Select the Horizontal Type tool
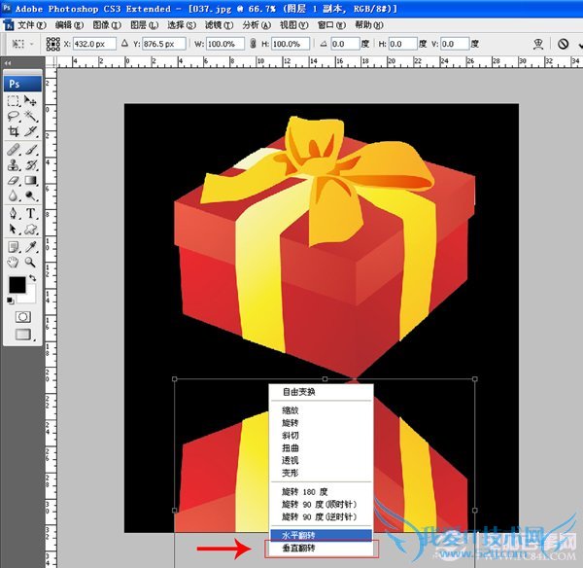This screenshot has width=583, height=568. (x=31, y=213)
